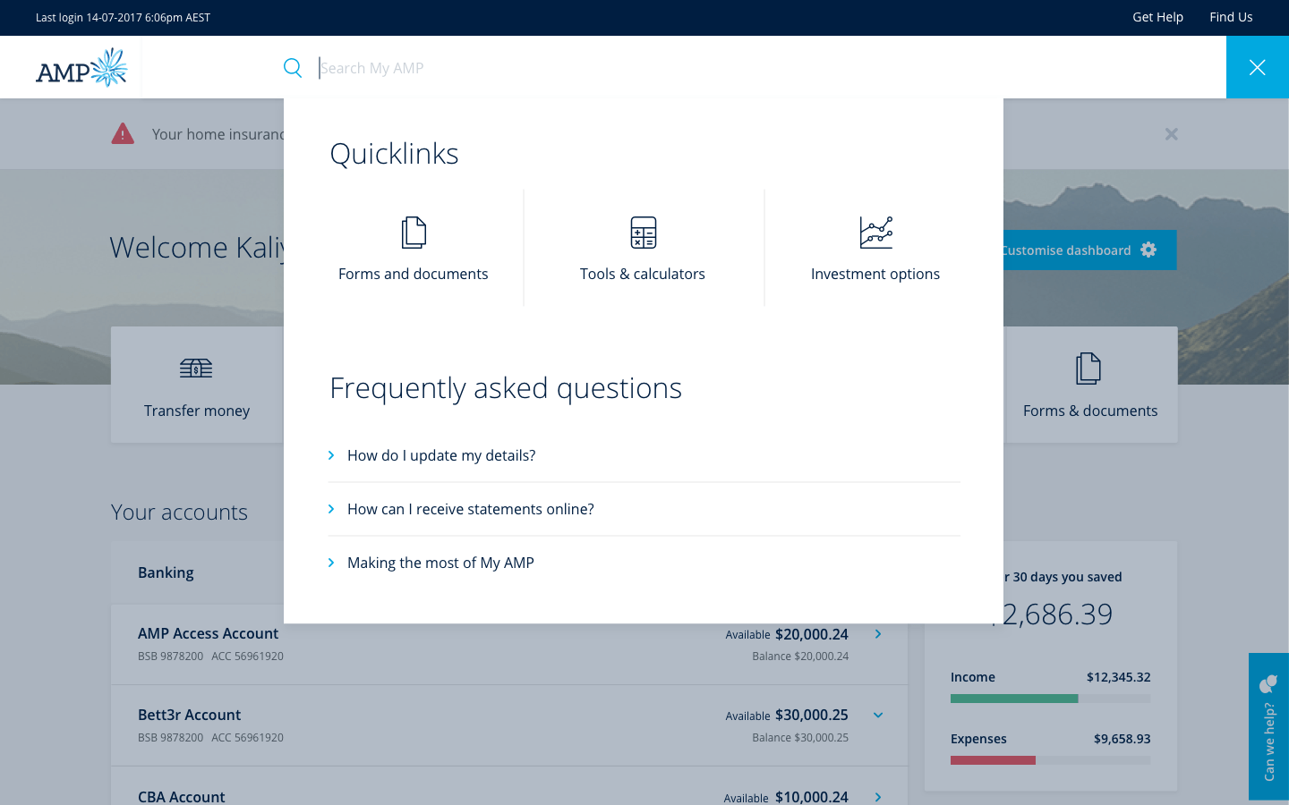The width and height of the screenshot is (1289, 805).
Task: Open the Forms and documents quicklink icon
Action: 414,233
